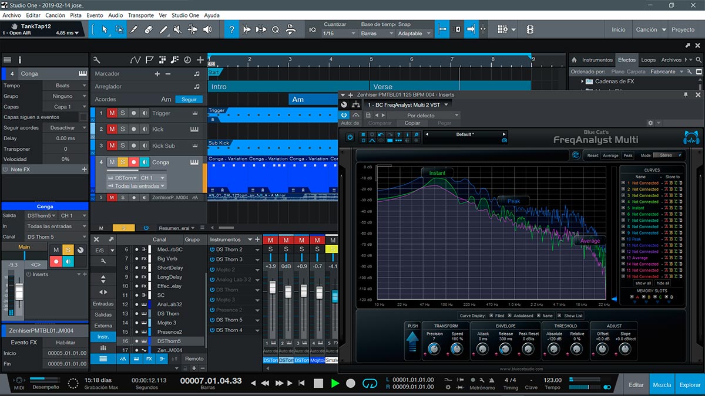This screenshot has width=705, height=396.
Task: Open the Q quantize tool icon
Action: click(276, 29)
